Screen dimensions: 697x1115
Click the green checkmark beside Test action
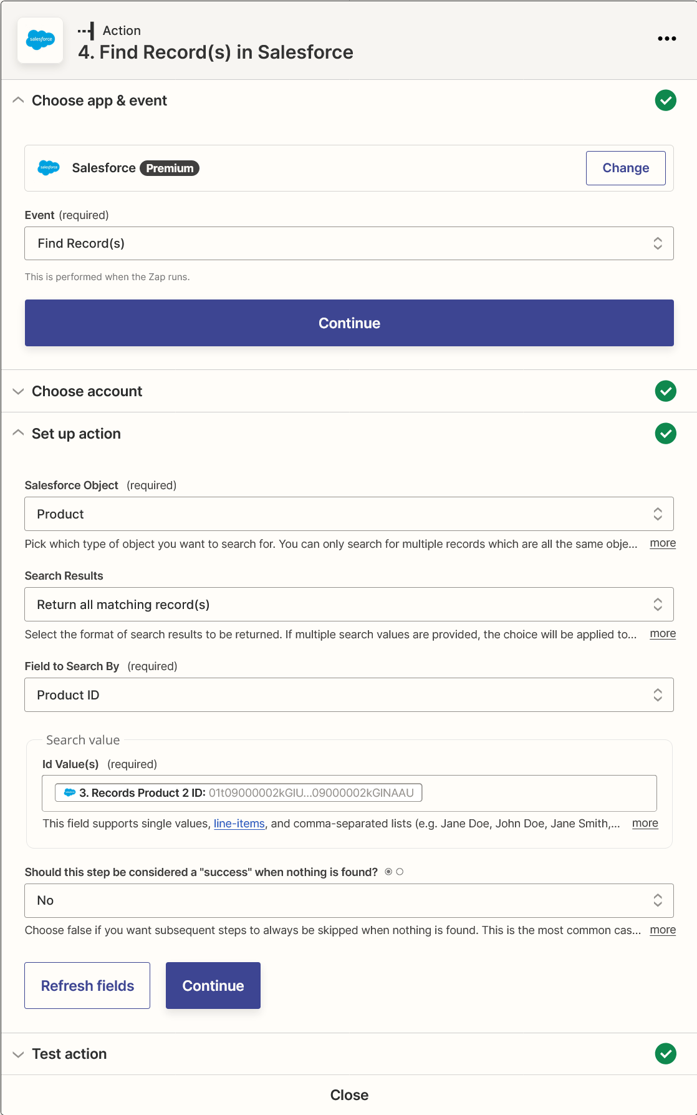[x=665, y=1054]
